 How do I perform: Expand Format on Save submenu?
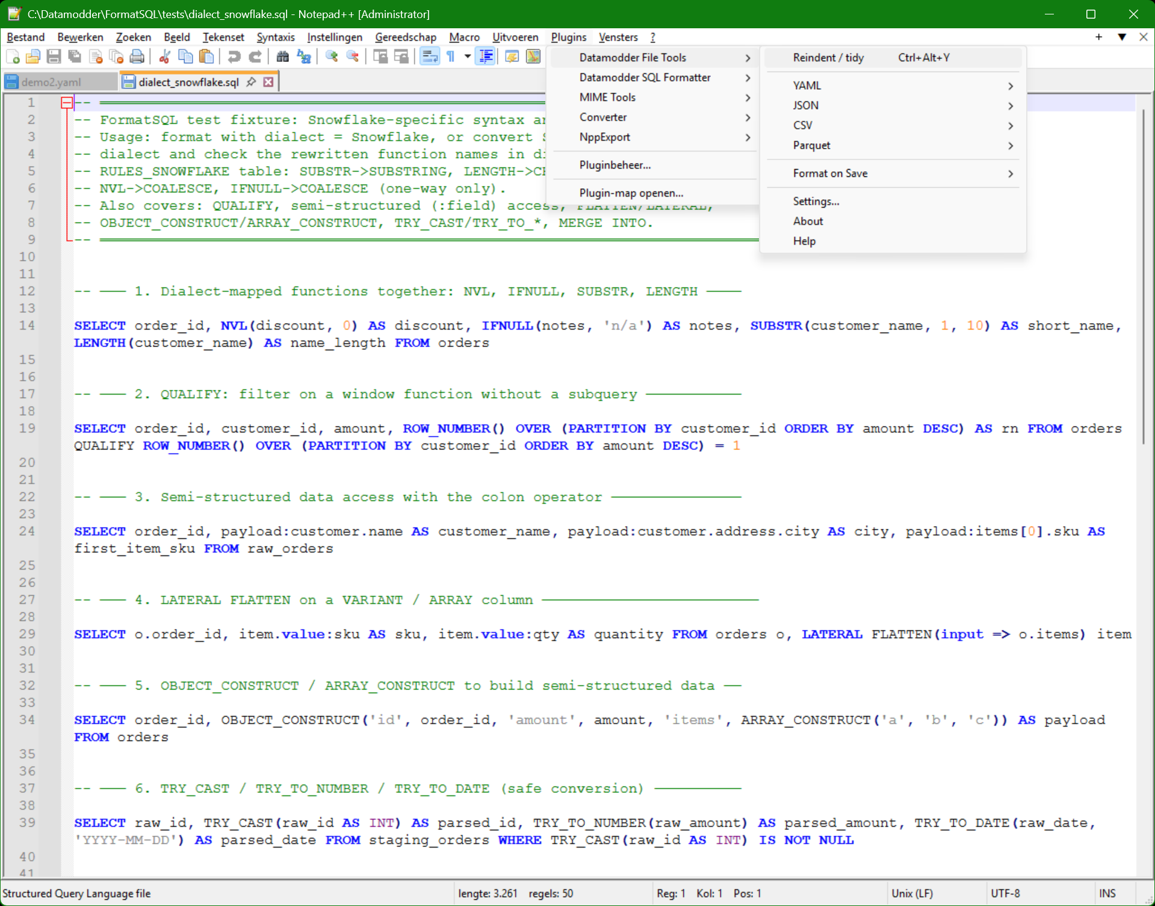pyautogui.click(x=893, y=173)
